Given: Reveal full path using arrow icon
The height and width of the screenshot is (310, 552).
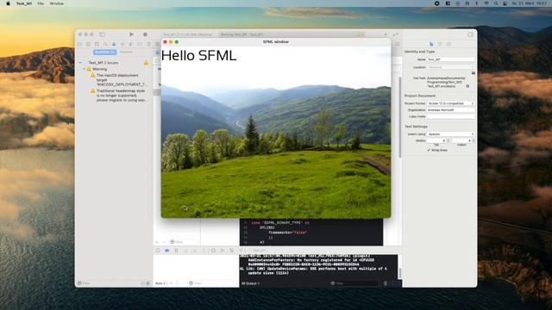Looking at the screenshot, I should (467, 86).
